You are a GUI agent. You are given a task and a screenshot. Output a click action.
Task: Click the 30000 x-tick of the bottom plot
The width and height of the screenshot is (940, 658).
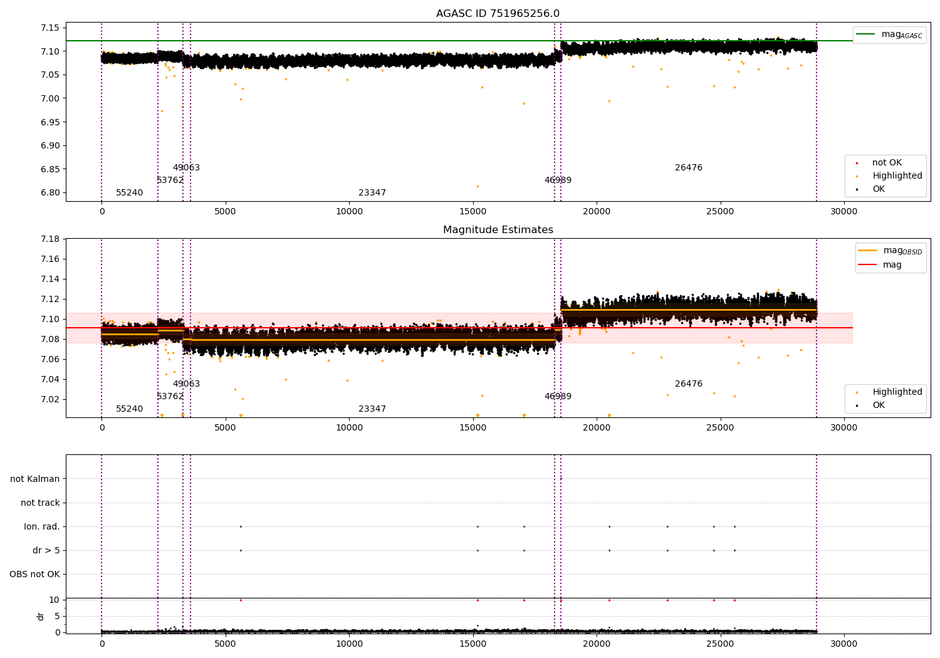843,644
